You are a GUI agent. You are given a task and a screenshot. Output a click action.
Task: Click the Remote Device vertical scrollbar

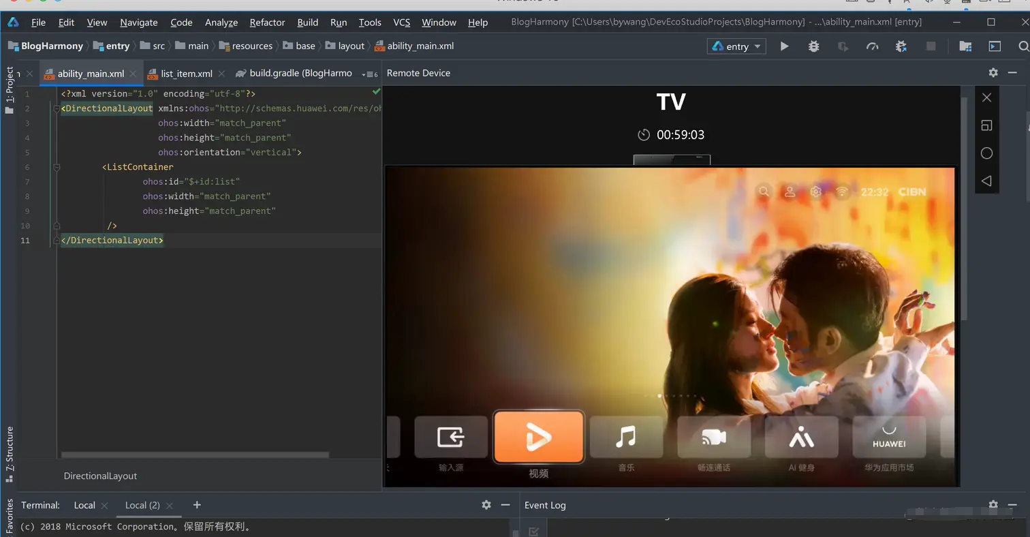point(963,208)
